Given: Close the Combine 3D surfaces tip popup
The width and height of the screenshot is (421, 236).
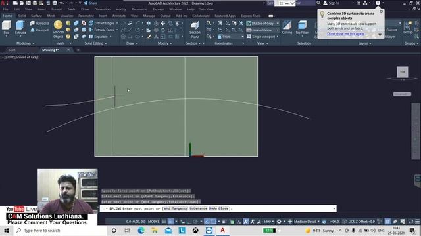Looking at the screenshot, I should [381, 12].
